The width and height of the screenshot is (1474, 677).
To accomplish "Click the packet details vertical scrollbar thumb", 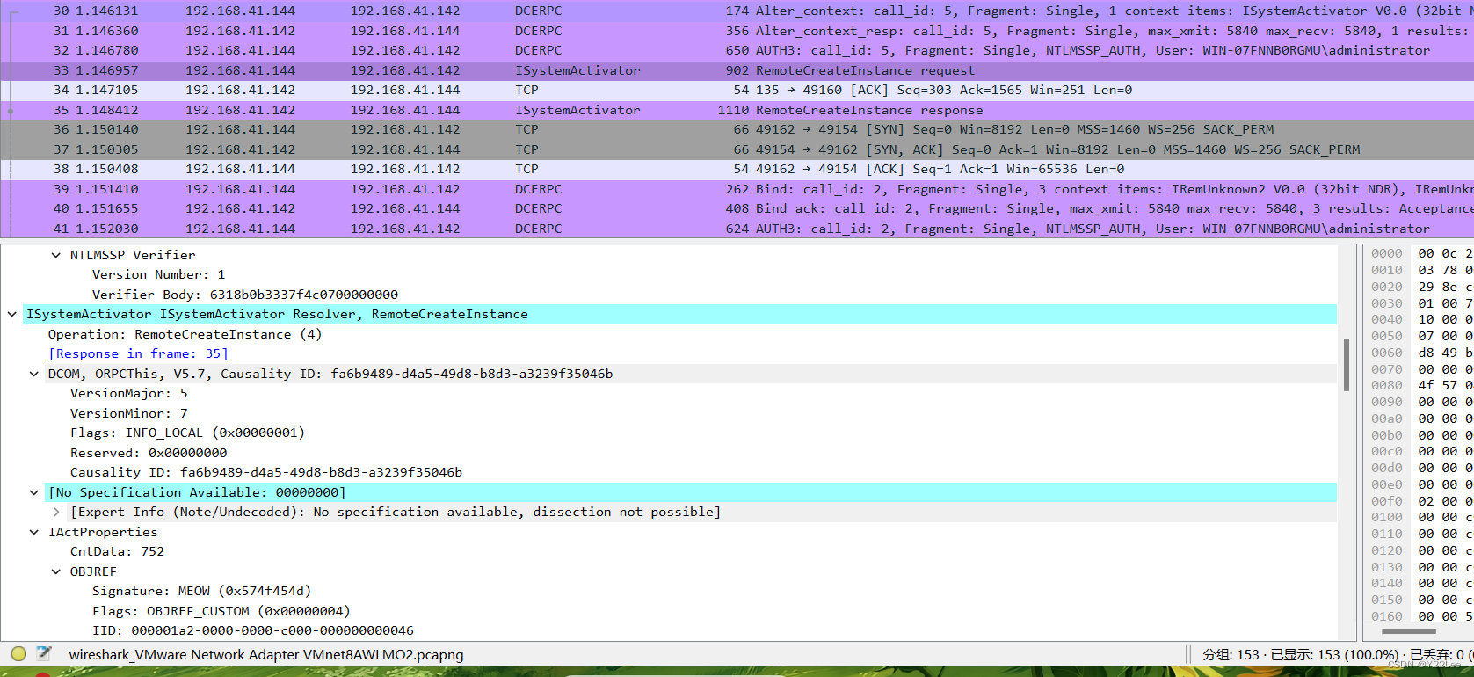I will pyautogui.click(x=1346, y=364).
